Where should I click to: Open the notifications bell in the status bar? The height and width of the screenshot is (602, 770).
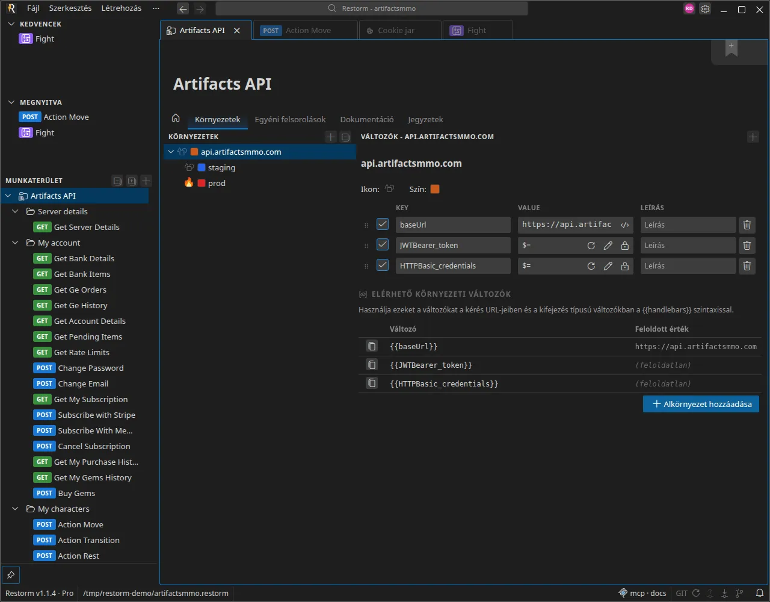tap(760, 593)
